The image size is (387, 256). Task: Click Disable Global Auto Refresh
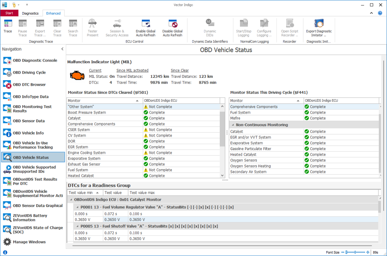[172, 28]
